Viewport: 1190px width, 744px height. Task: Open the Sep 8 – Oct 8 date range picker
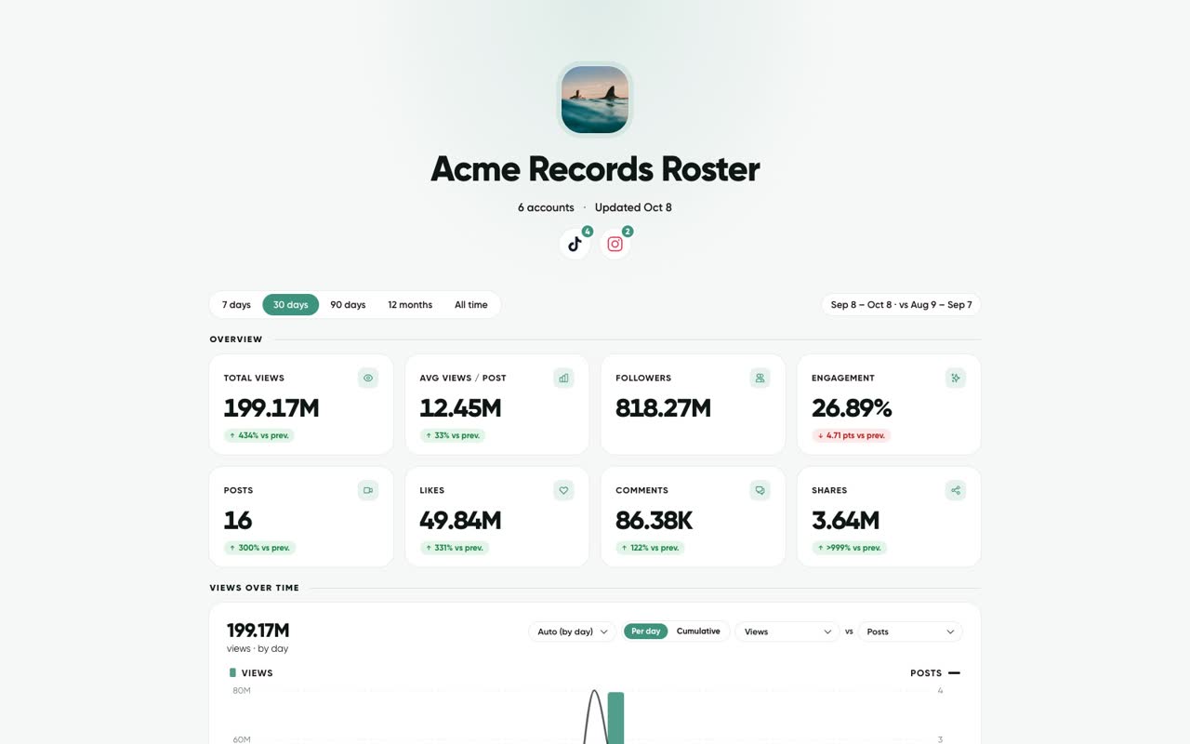click(901, 305)
